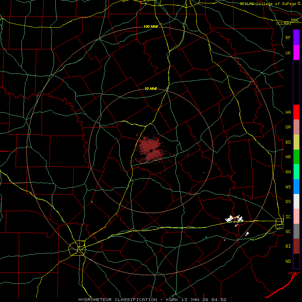Click the HYDROMETEOR CLASSIFICATION title text
This screenshot has width=302, height=302.
point(118,300)
